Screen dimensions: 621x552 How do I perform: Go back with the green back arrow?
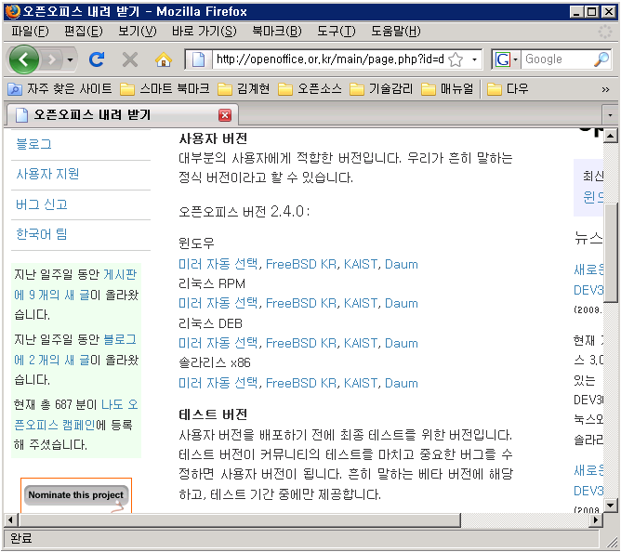(x=24, y=59)
